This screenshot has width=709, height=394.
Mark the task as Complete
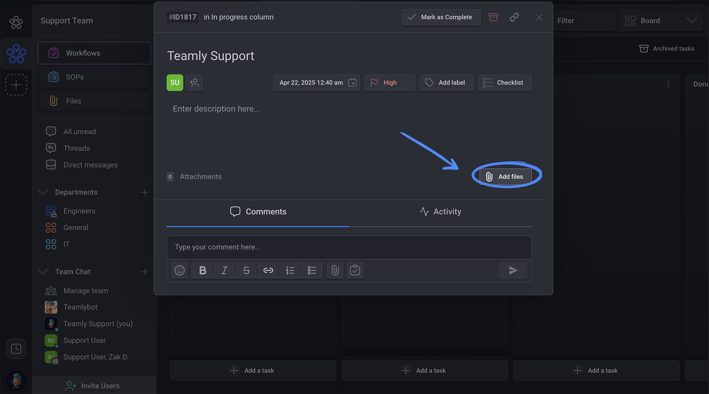pyautogui.click(x=441, y=17)
